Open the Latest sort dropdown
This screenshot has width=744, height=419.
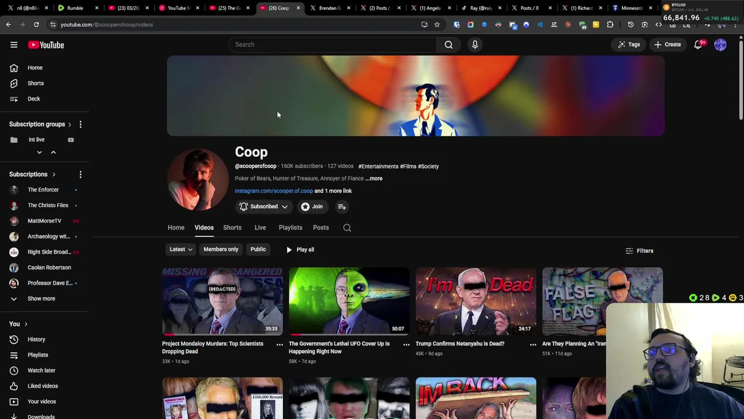(181, 250)
